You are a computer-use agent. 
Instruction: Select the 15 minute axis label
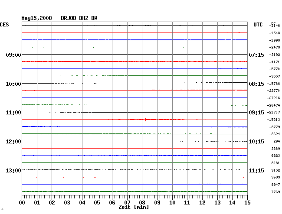(247, 203)
